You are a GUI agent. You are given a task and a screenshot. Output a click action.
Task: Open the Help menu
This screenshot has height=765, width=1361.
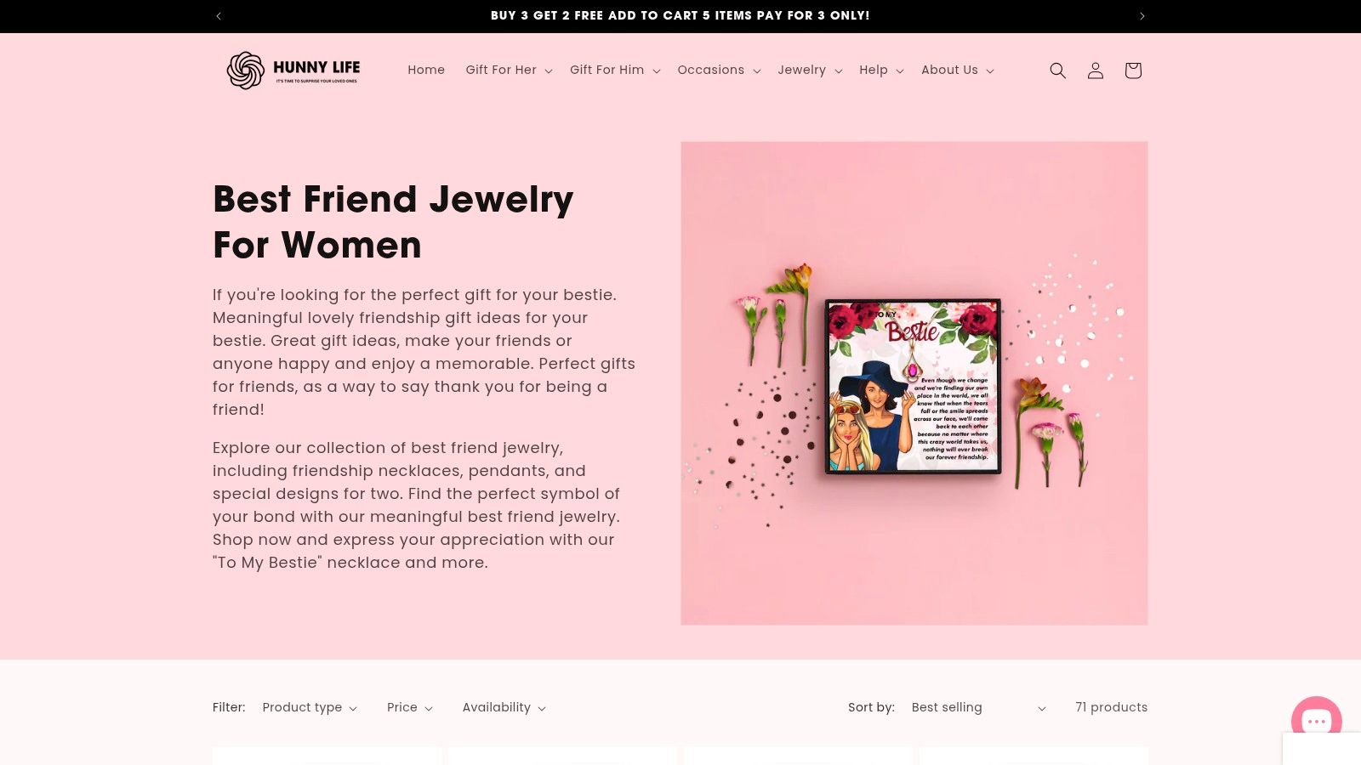click(881, 71)
